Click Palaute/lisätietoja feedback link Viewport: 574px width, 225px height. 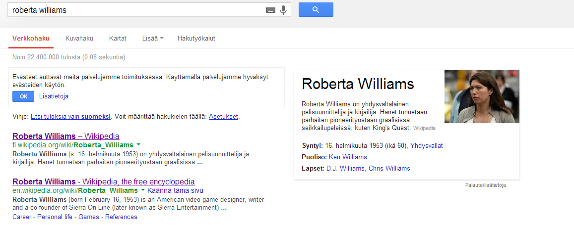[x=485, y=185]
